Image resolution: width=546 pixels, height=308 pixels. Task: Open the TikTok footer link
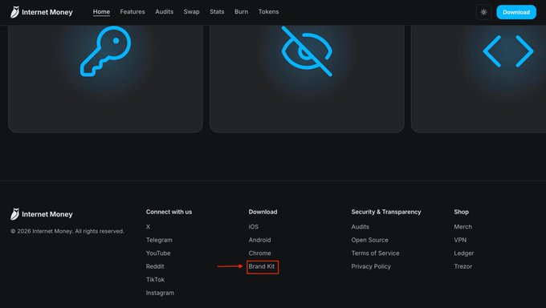click(155, 280)
